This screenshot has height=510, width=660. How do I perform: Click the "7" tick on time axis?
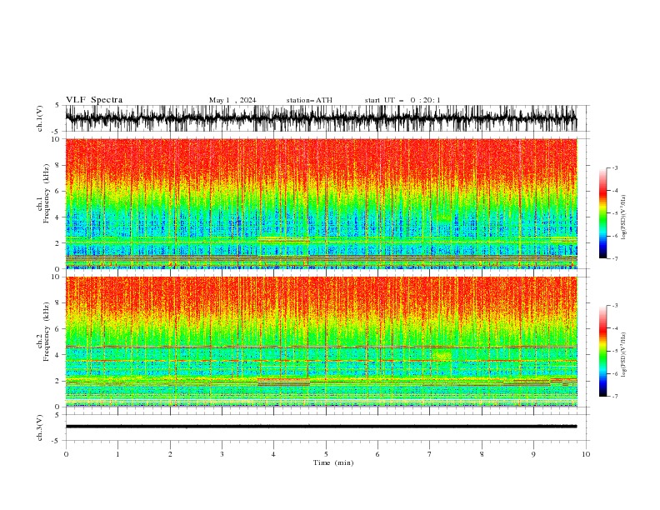coord(430,454)
